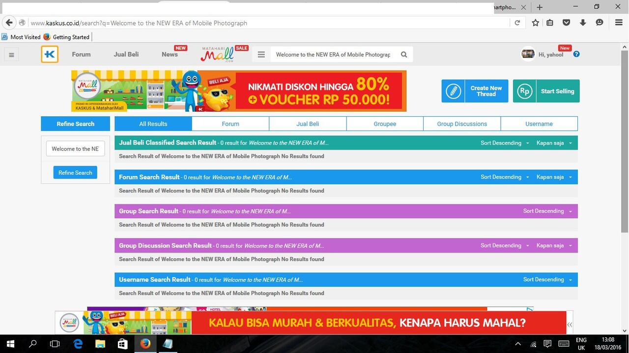Click the Rp icon on Start Selling
This screenshot has width=629, height=353.
(x=524, y=91)
